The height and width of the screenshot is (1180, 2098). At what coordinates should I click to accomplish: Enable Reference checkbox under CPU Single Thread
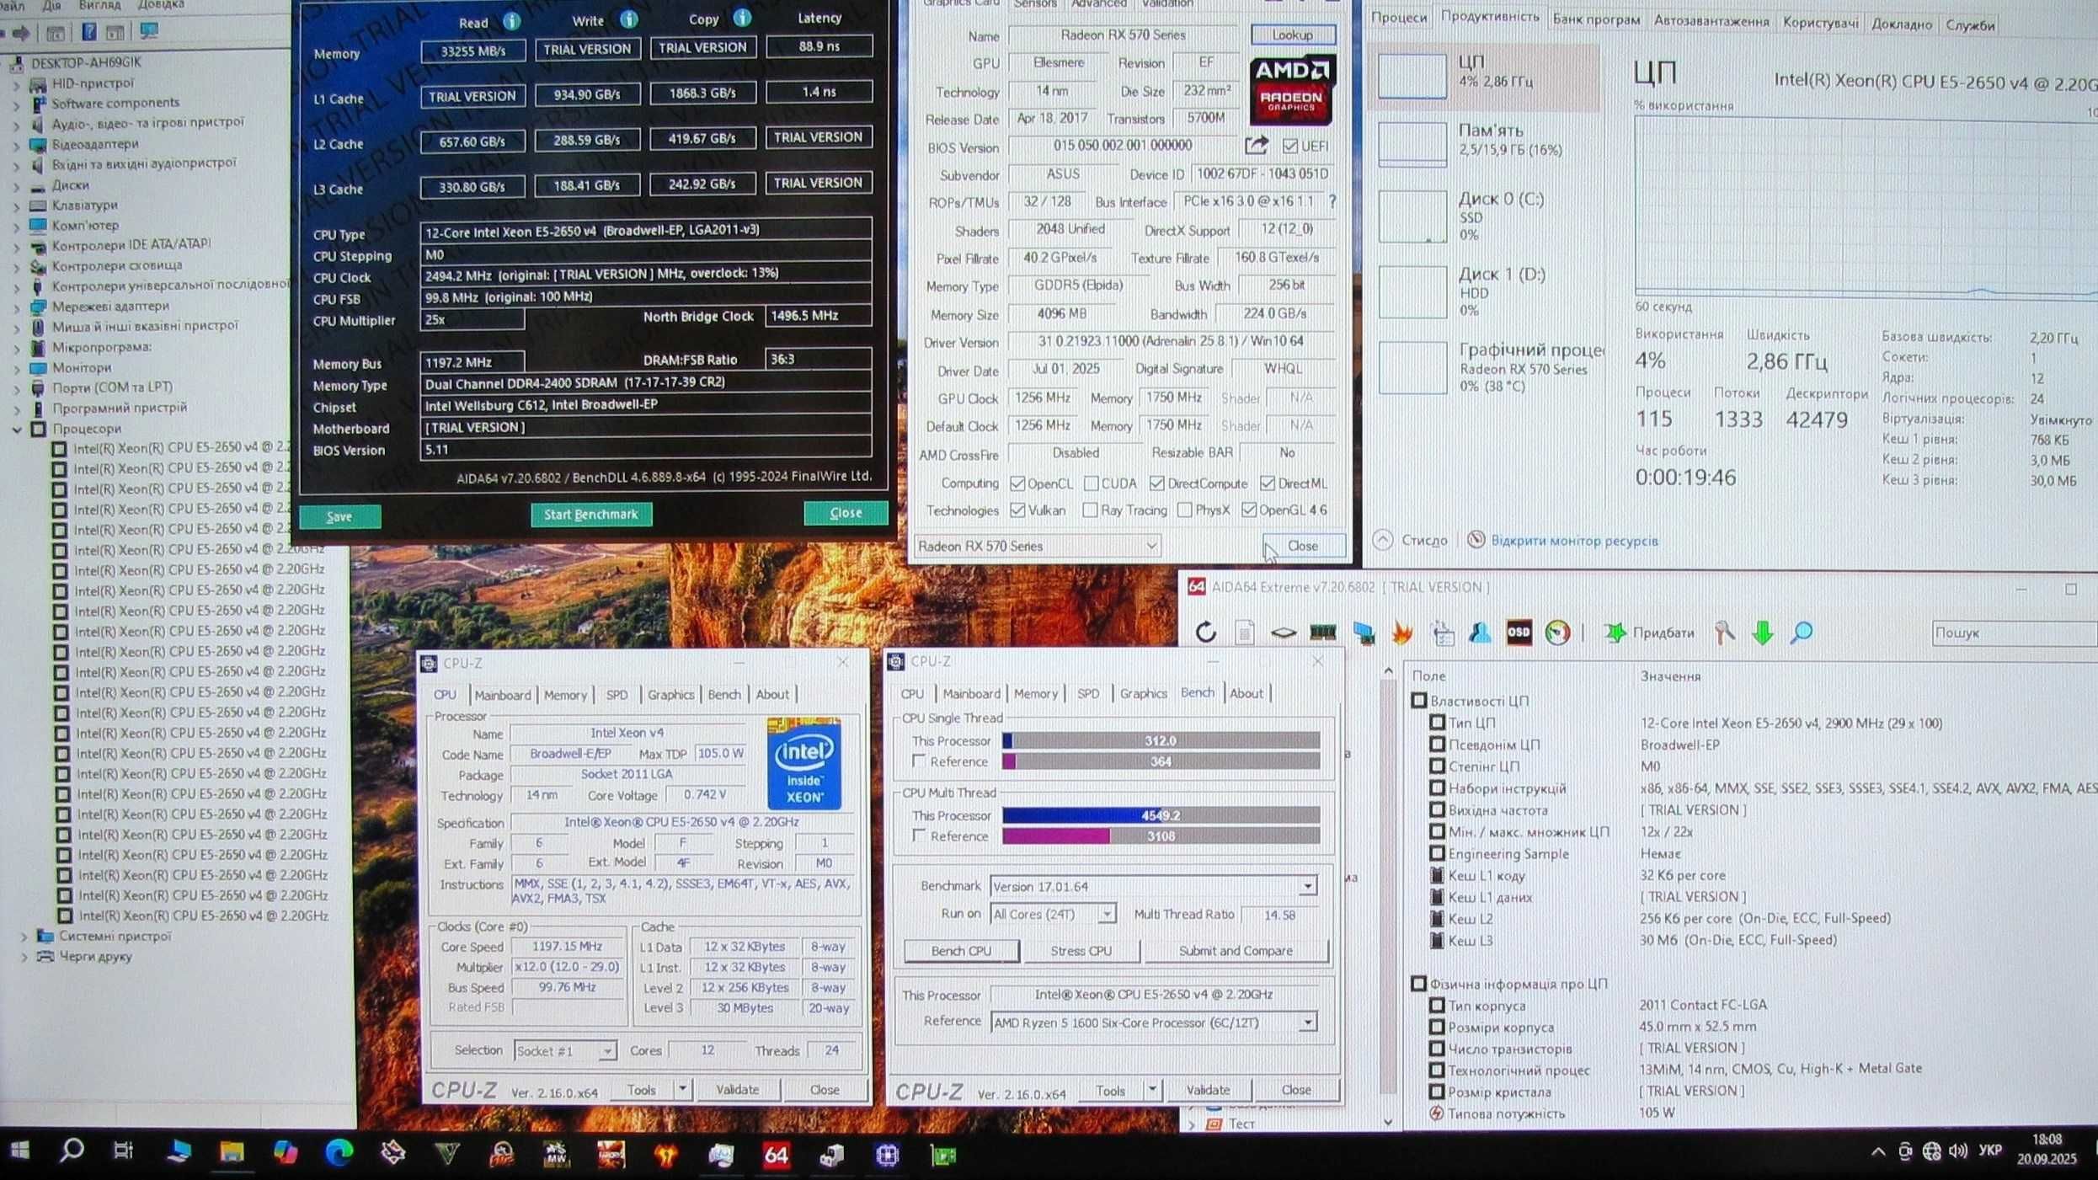(919, 761)
